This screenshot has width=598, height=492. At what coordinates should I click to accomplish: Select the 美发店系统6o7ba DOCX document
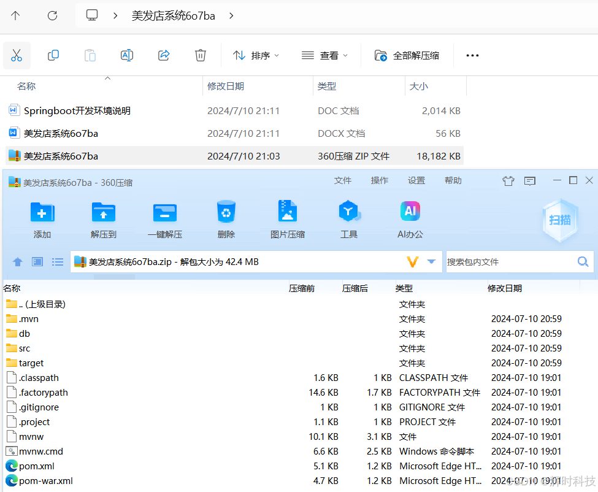(x=234, y=134)
